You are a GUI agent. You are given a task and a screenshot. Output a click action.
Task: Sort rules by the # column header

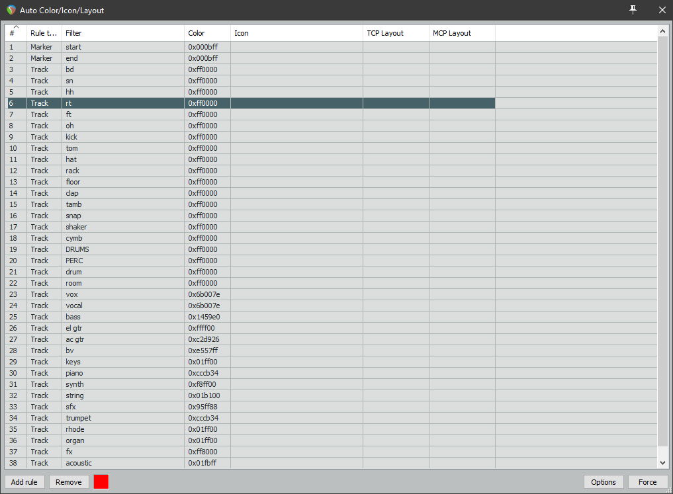click(16, 33)
